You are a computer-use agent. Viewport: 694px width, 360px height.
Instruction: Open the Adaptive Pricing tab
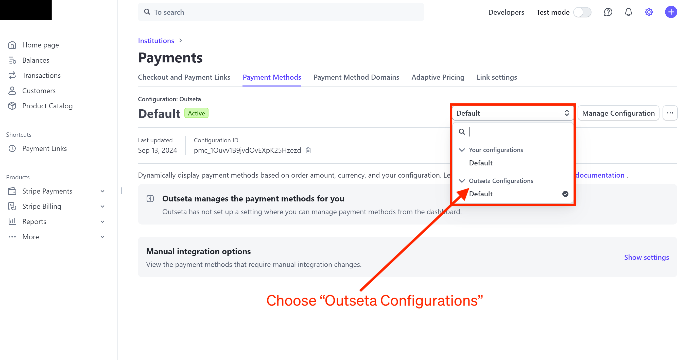[x=438, y=77]
